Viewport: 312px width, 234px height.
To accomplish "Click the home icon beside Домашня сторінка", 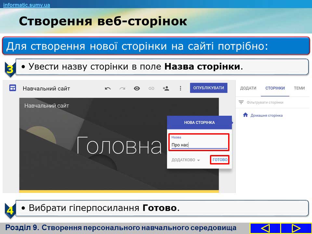I will click(245, 115).
